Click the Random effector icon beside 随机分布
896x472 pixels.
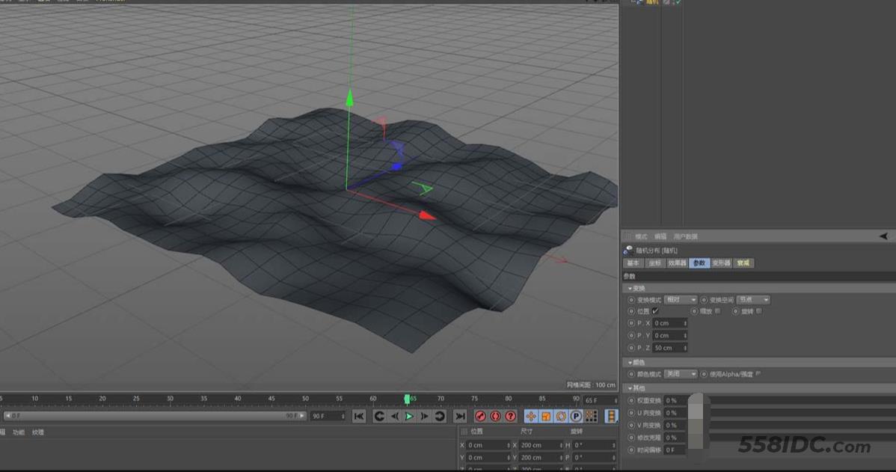(628, 251)
